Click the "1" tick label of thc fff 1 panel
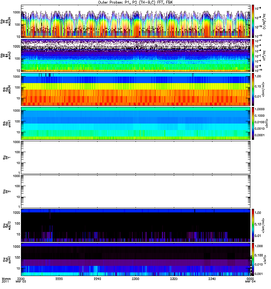Screen dimensions: 271x289 tap(19, 173)
